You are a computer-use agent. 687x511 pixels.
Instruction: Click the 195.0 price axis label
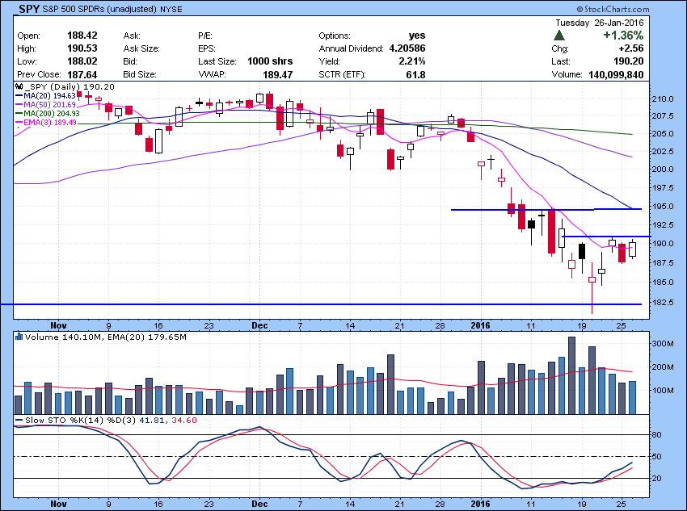(x=664, y=207)
